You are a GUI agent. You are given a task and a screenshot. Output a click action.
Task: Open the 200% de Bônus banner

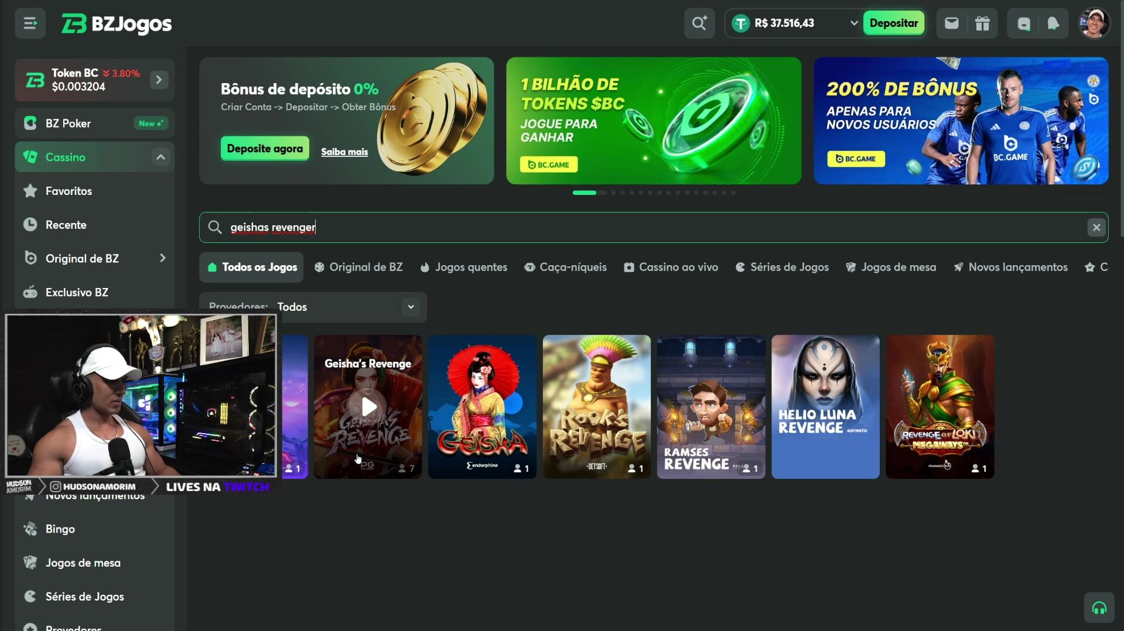961,121
